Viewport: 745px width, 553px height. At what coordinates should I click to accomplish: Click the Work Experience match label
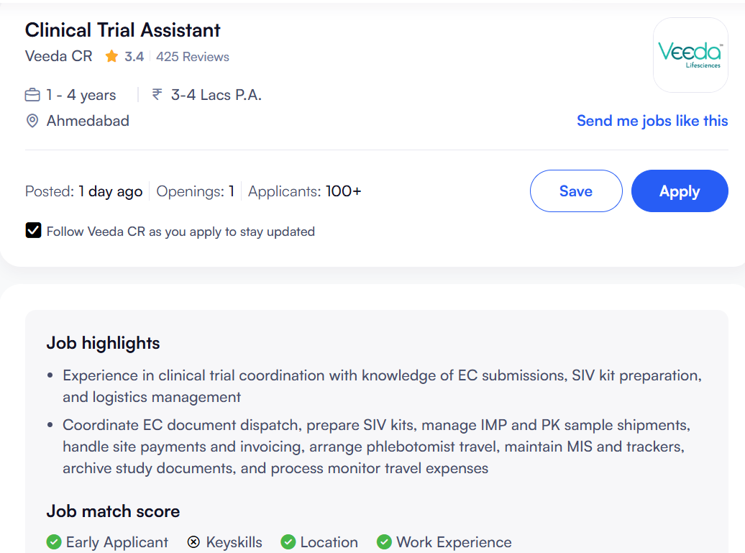454,542
